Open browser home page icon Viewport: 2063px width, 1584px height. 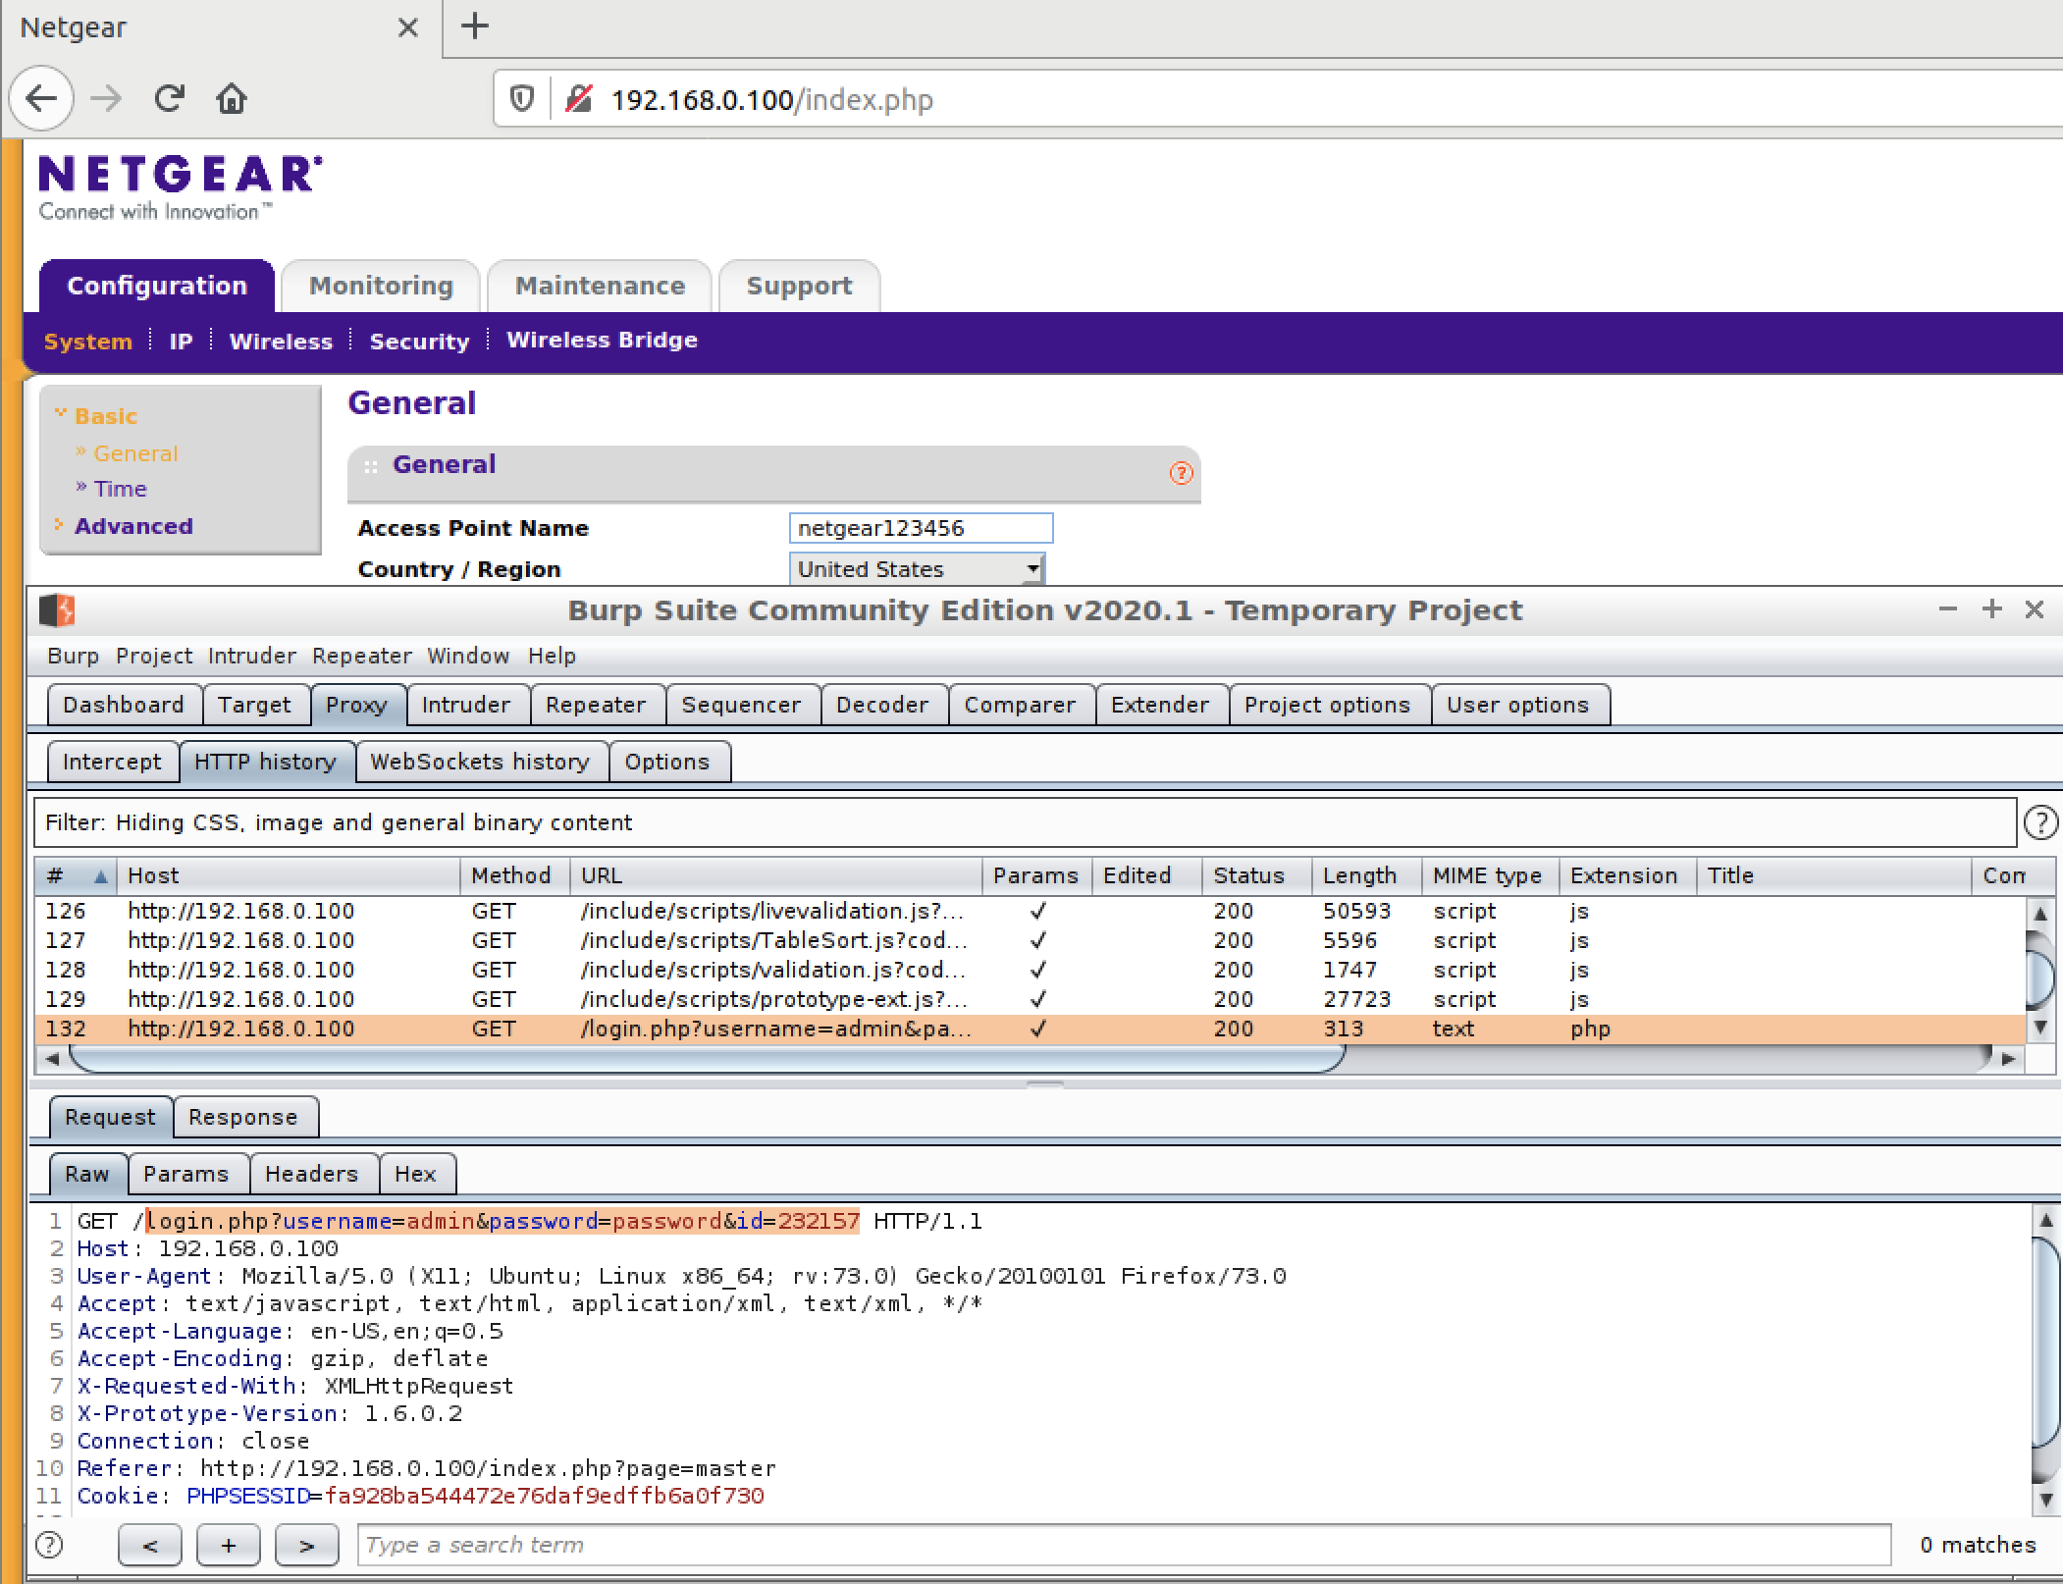point(232,98)
